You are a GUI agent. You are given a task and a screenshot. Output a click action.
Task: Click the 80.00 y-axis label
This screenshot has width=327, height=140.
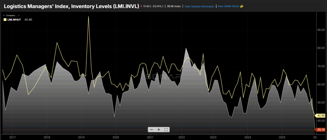(x=322, y=48)
